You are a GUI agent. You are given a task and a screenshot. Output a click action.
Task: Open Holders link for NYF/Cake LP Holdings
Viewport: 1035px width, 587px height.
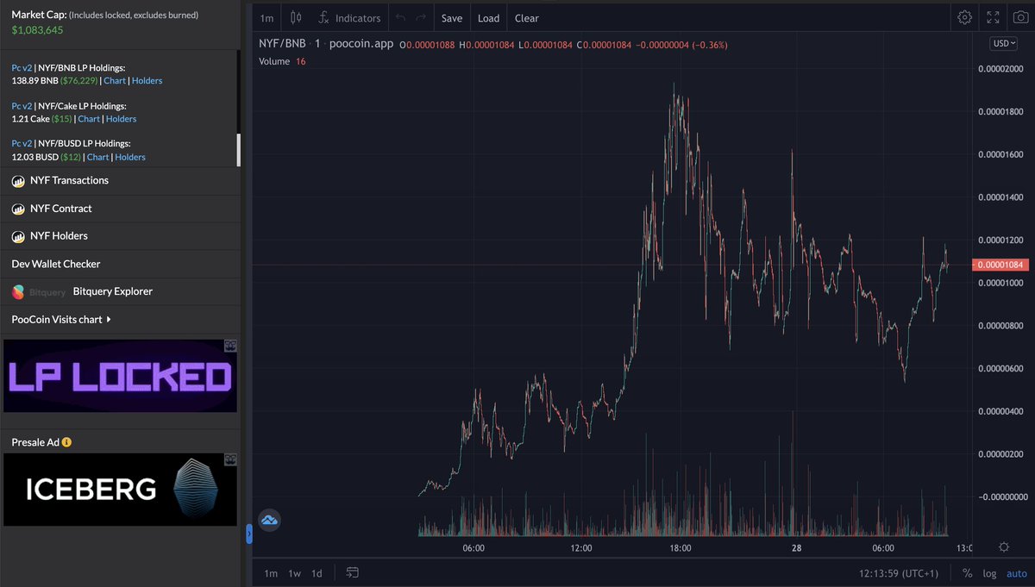[122, 119]
